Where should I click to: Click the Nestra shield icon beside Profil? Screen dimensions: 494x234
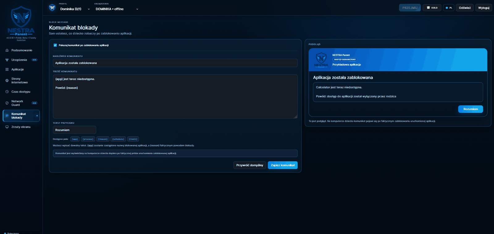click(x=52, y=8)
